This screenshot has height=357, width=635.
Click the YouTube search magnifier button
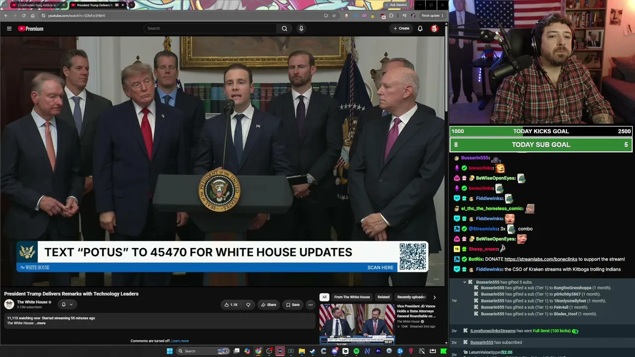coord(284,28)
